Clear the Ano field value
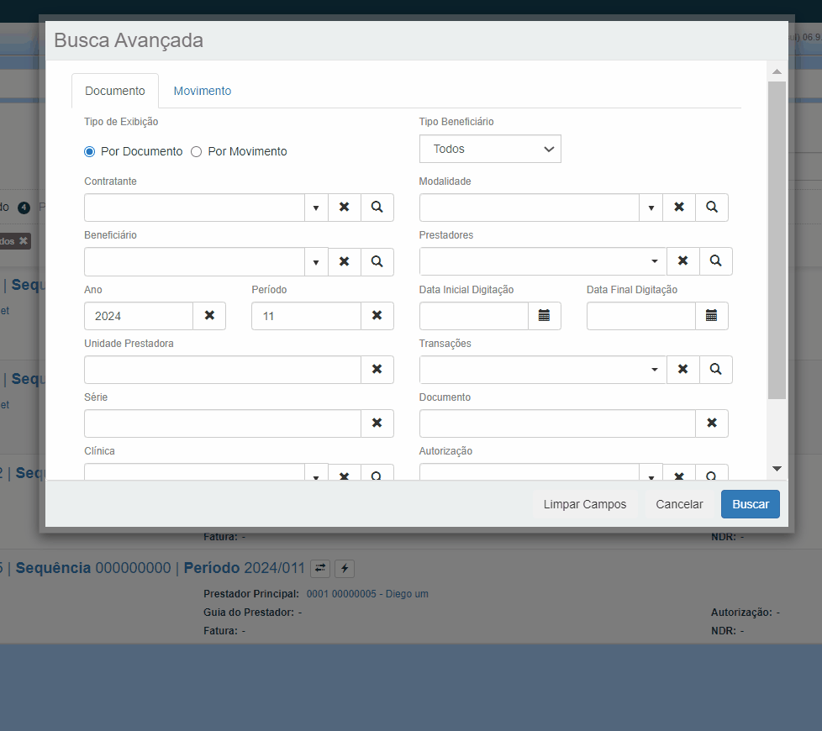822x731 pixels. click(x=209, y=316)
